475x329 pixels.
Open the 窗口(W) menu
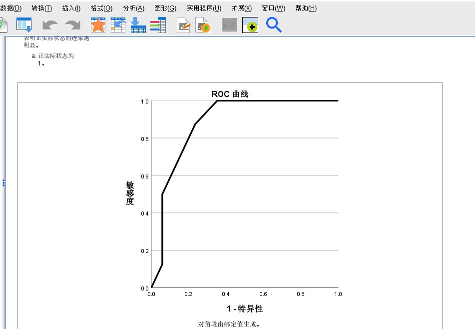click(273, 8)
